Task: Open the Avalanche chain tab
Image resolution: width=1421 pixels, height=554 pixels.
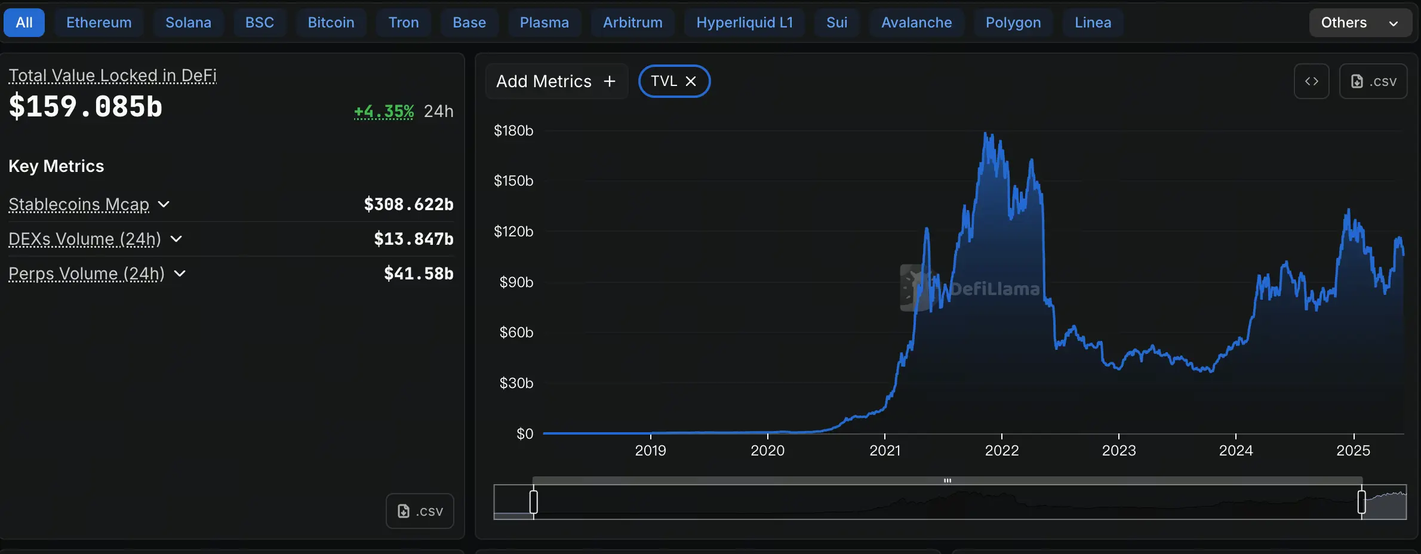Action: (916, 23)
